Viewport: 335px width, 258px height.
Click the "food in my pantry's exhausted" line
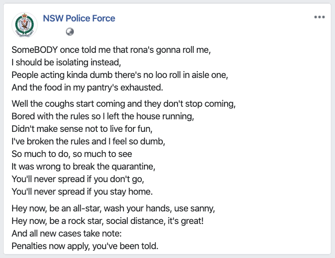click(x=87, y=87)
